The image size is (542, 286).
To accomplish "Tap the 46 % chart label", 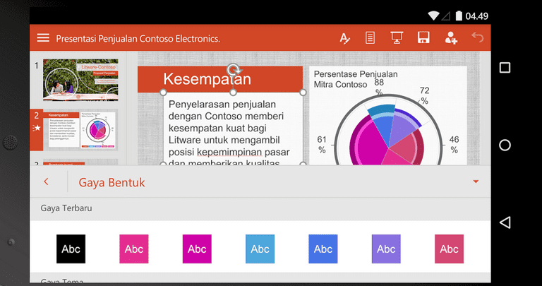I will pos(454,145).
